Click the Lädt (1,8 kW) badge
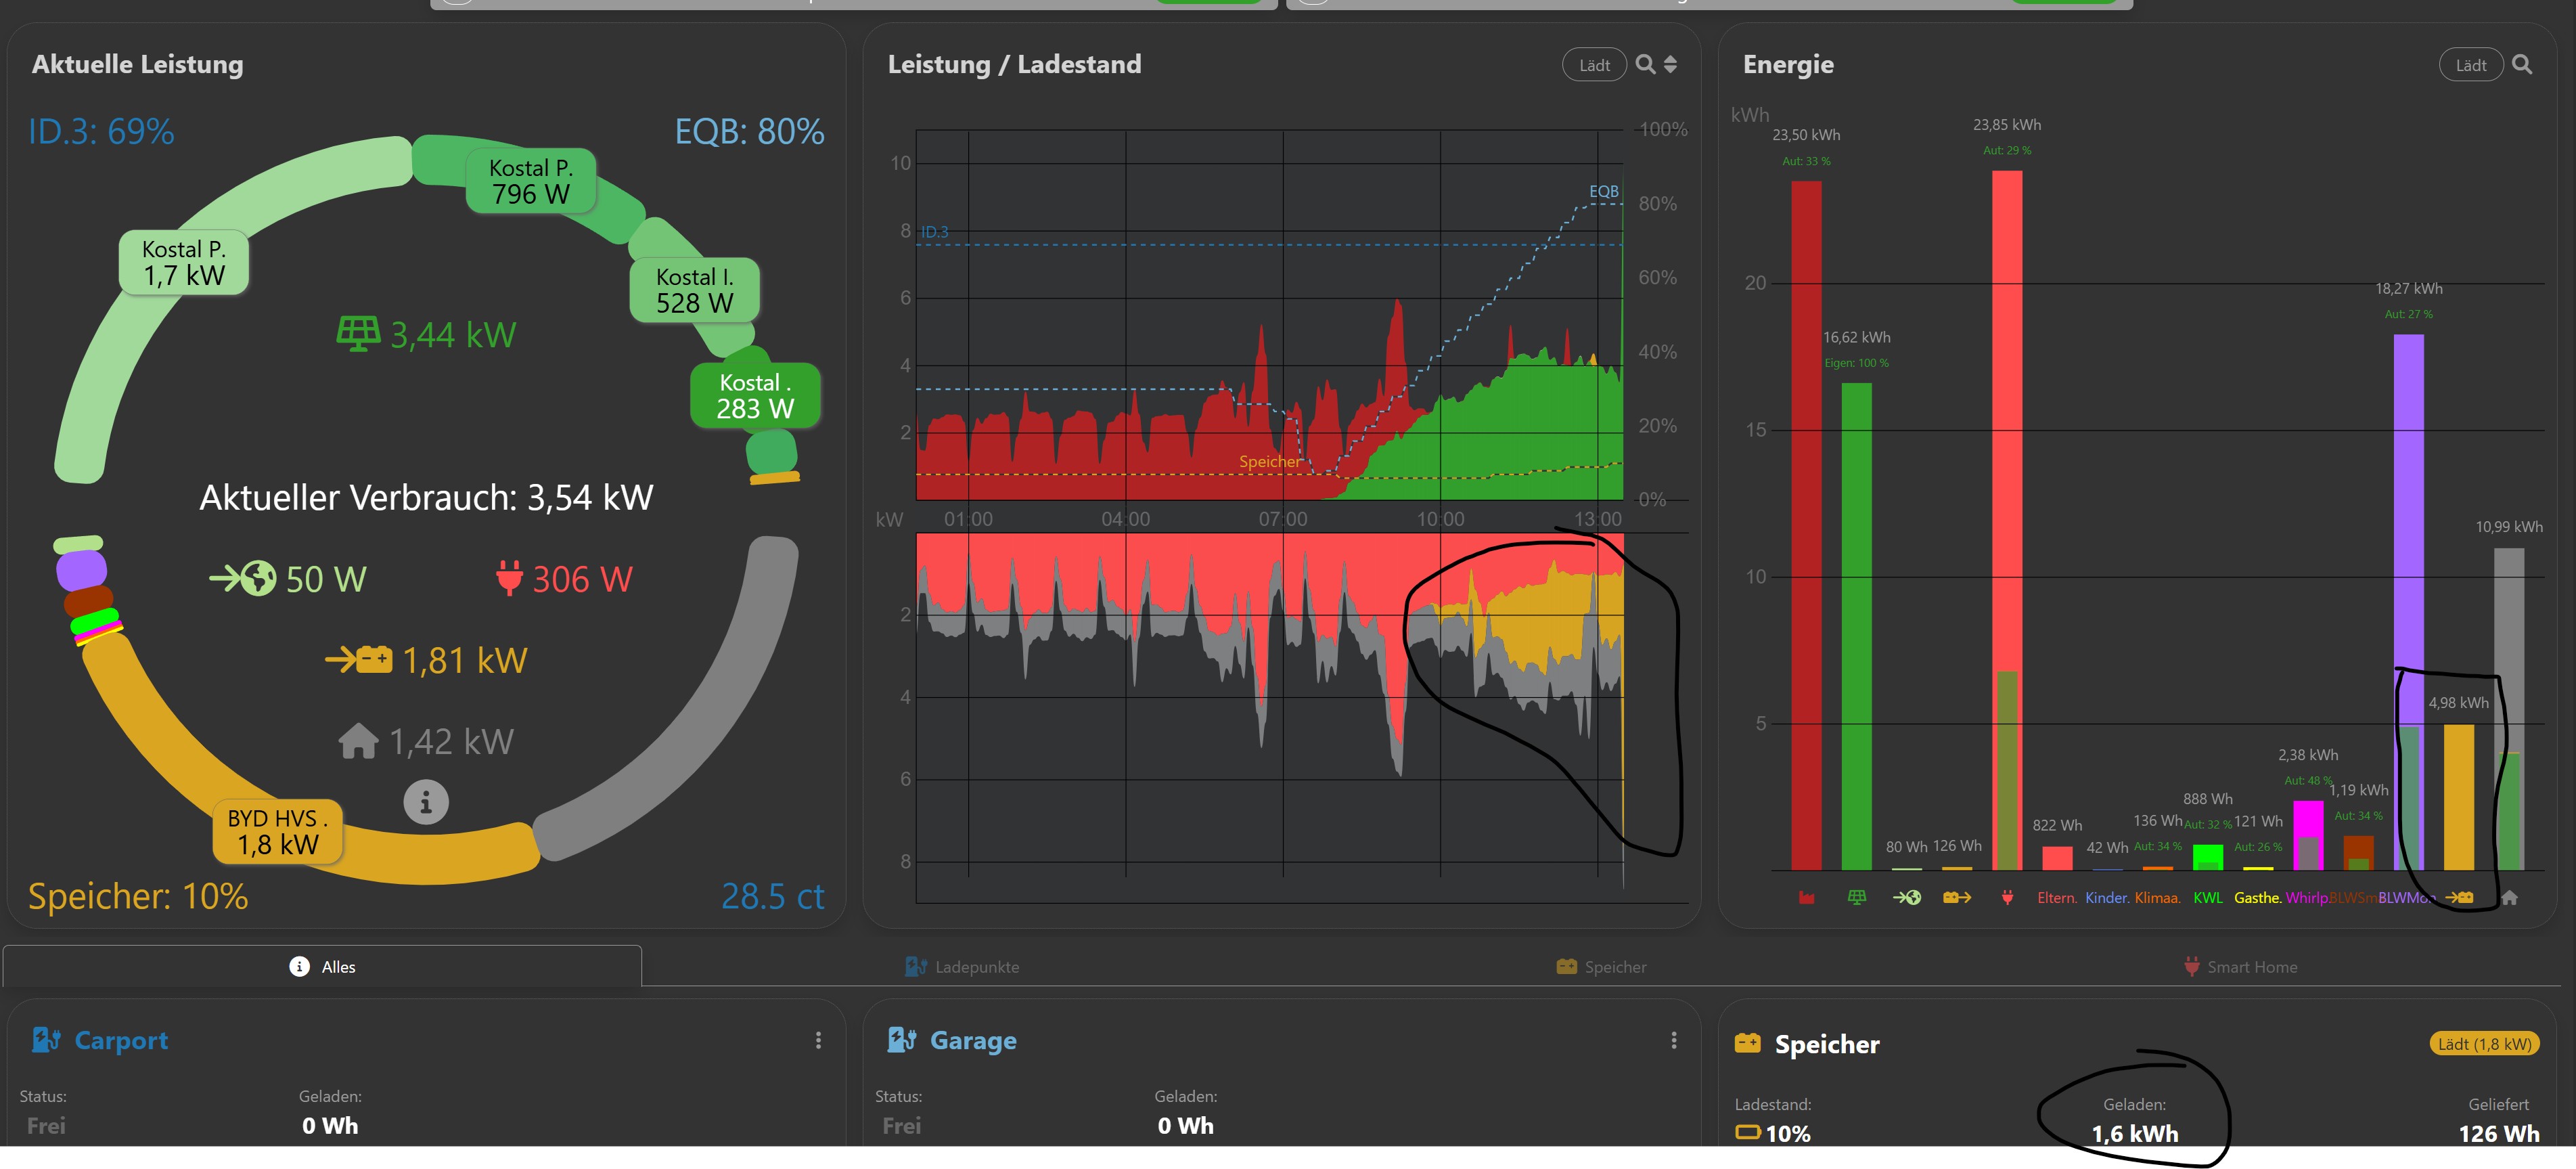 click(2484, 1043)
